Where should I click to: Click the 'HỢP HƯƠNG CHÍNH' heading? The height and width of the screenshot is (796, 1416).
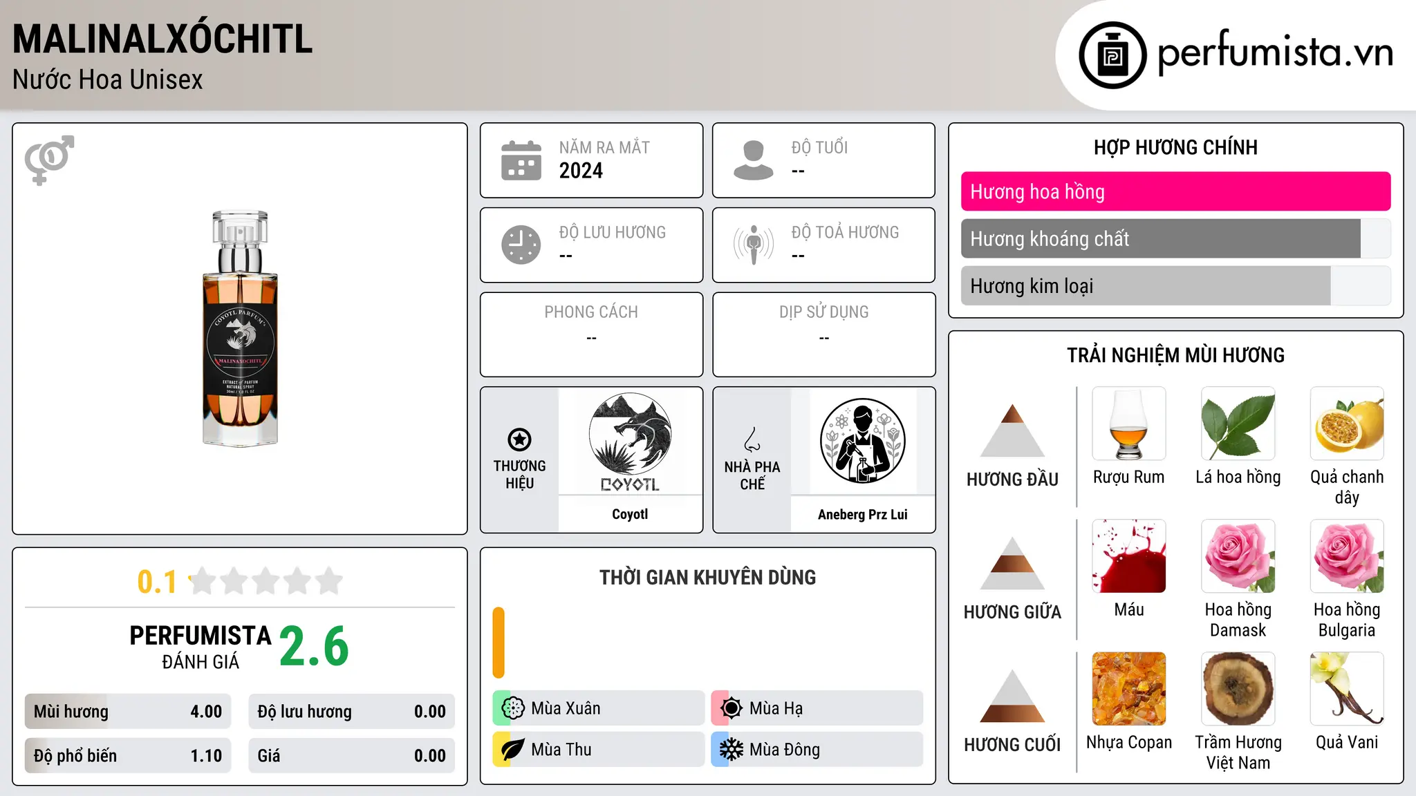tap(1175, 147)
